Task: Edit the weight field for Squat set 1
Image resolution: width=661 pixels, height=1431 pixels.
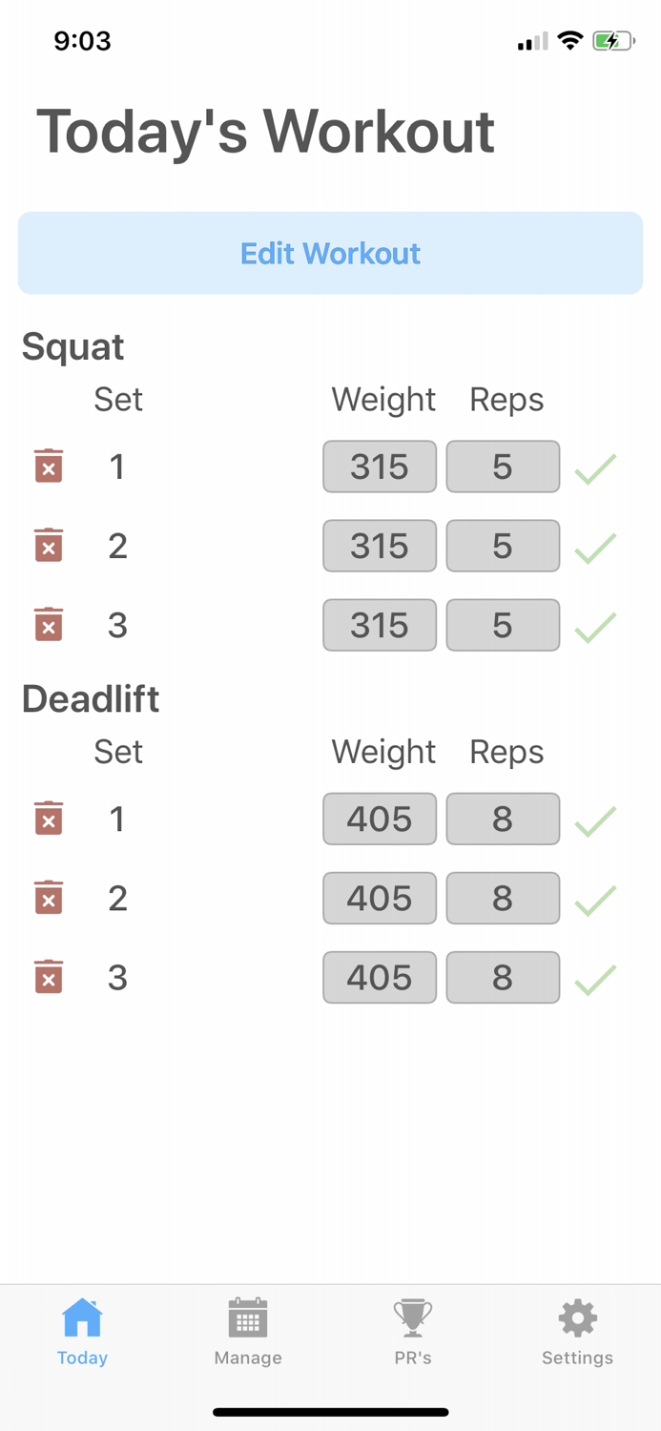Action: point(380,467)
